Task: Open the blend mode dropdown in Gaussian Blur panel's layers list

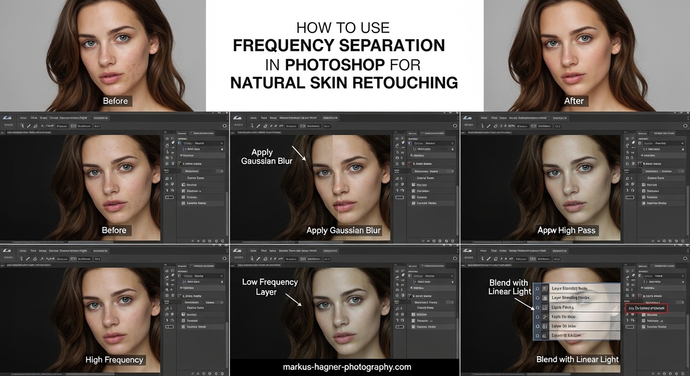Action: pos(433,171)
